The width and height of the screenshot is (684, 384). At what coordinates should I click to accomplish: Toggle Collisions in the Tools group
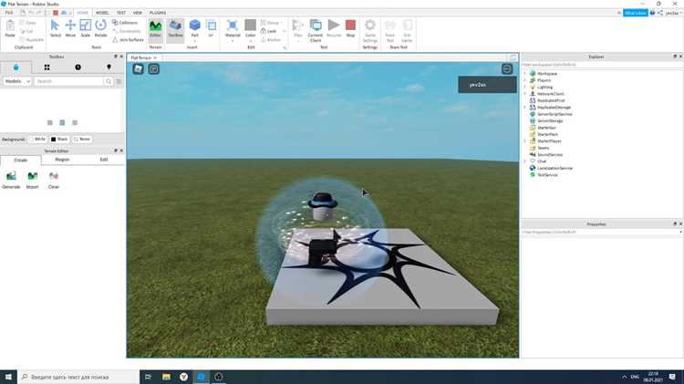pos(125,23)
